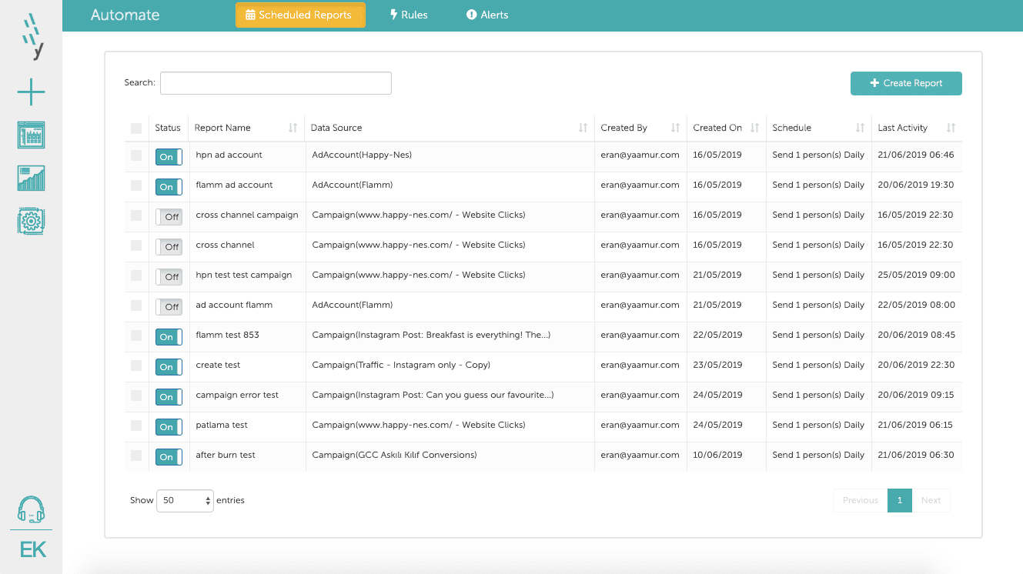Go to the Next page

[x=931, y=500]
